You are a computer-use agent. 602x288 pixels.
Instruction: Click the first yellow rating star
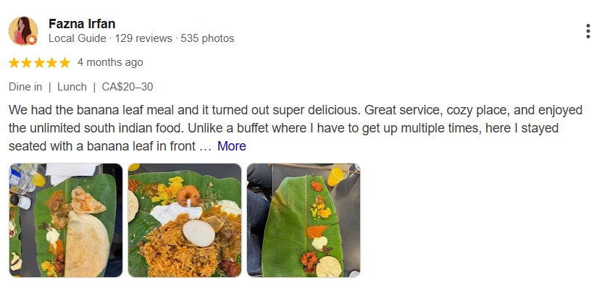click(14, 62)
